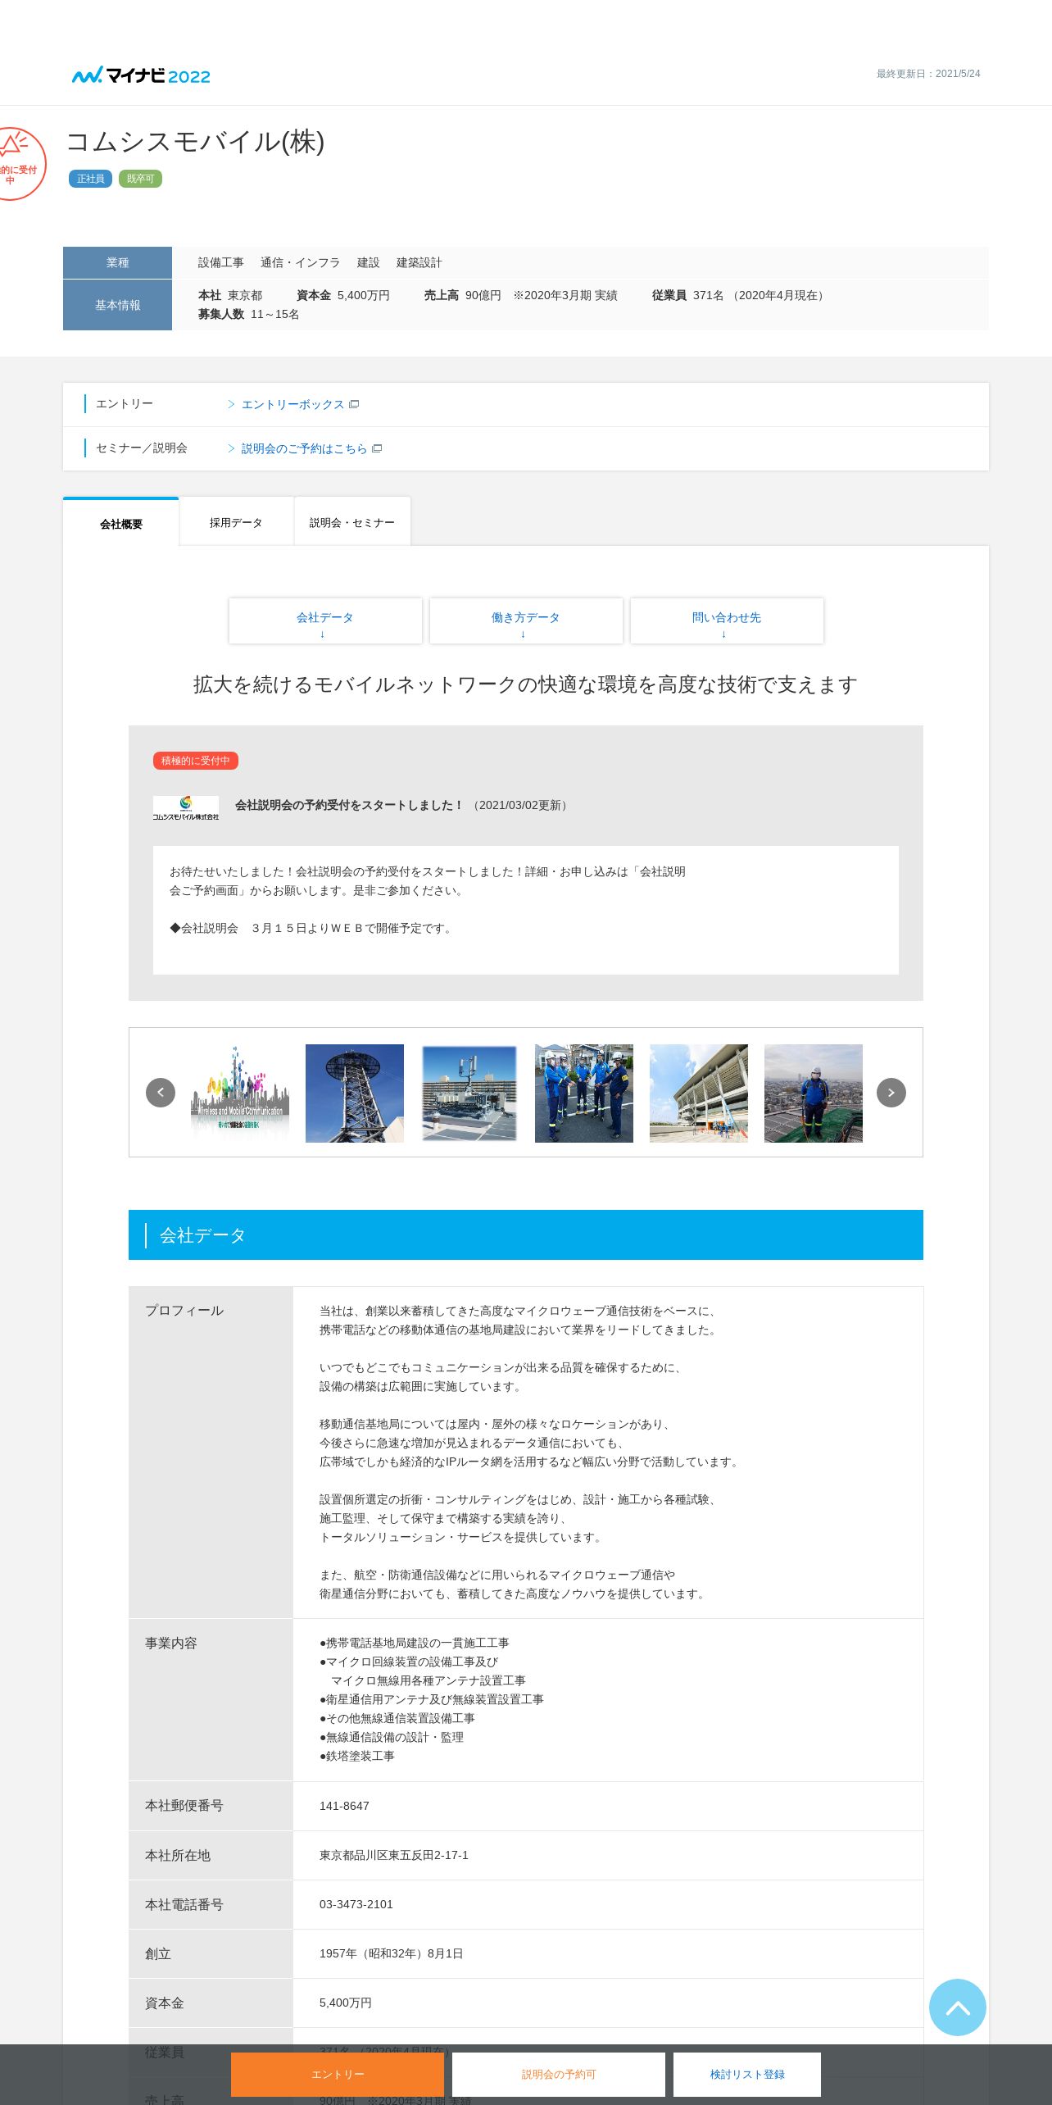Screen dimensions: 1052x2105
Task: Switch to the 採用データ tab
Action: (x=236, y=521)
